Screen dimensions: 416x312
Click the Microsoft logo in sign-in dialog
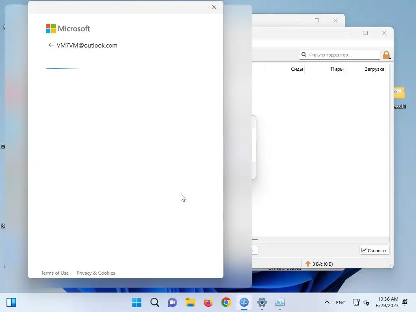[x=68, y=29]
